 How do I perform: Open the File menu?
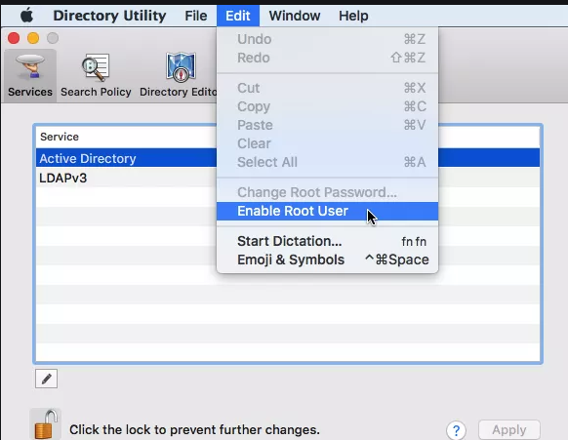point(196,16)
